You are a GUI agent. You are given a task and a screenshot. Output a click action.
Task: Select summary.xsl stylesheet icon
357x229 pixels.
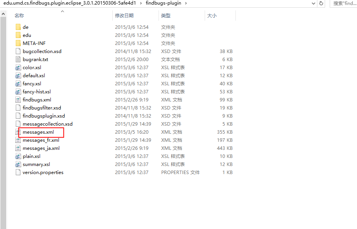click(18, 164)
